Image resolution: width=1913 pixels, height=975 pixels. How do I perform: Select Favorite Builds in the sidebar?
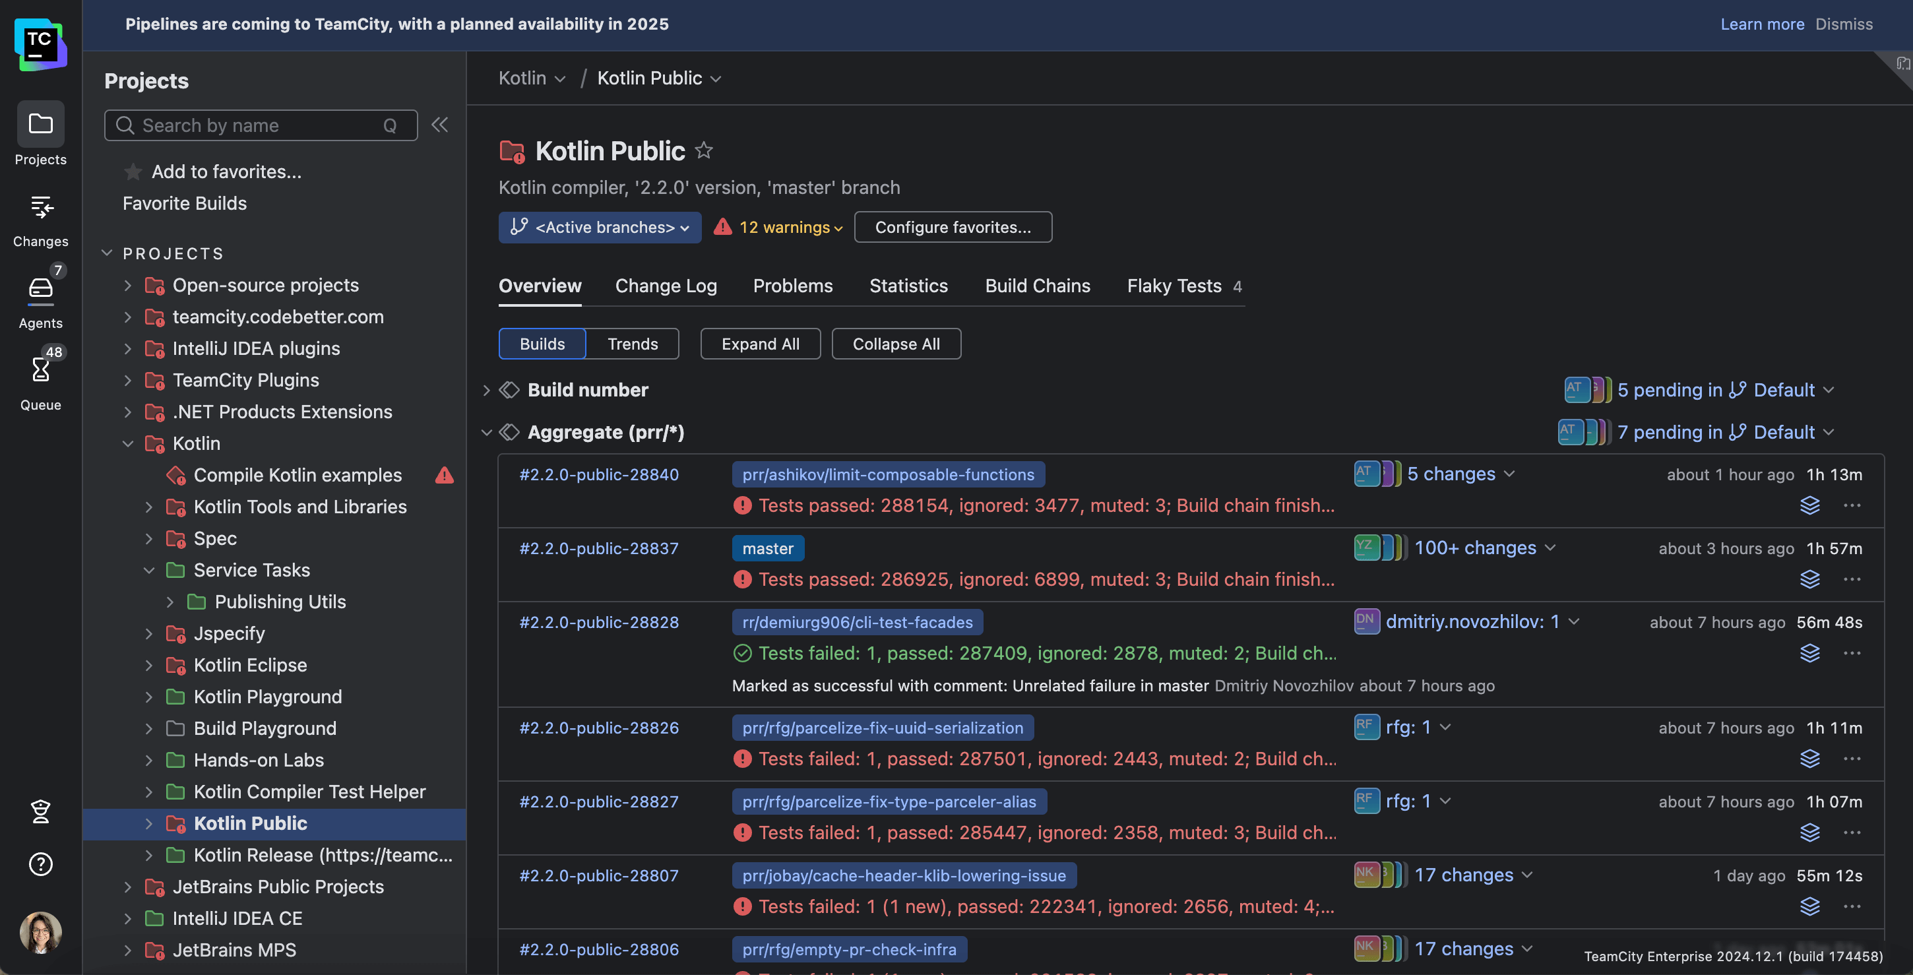(185, 203)
